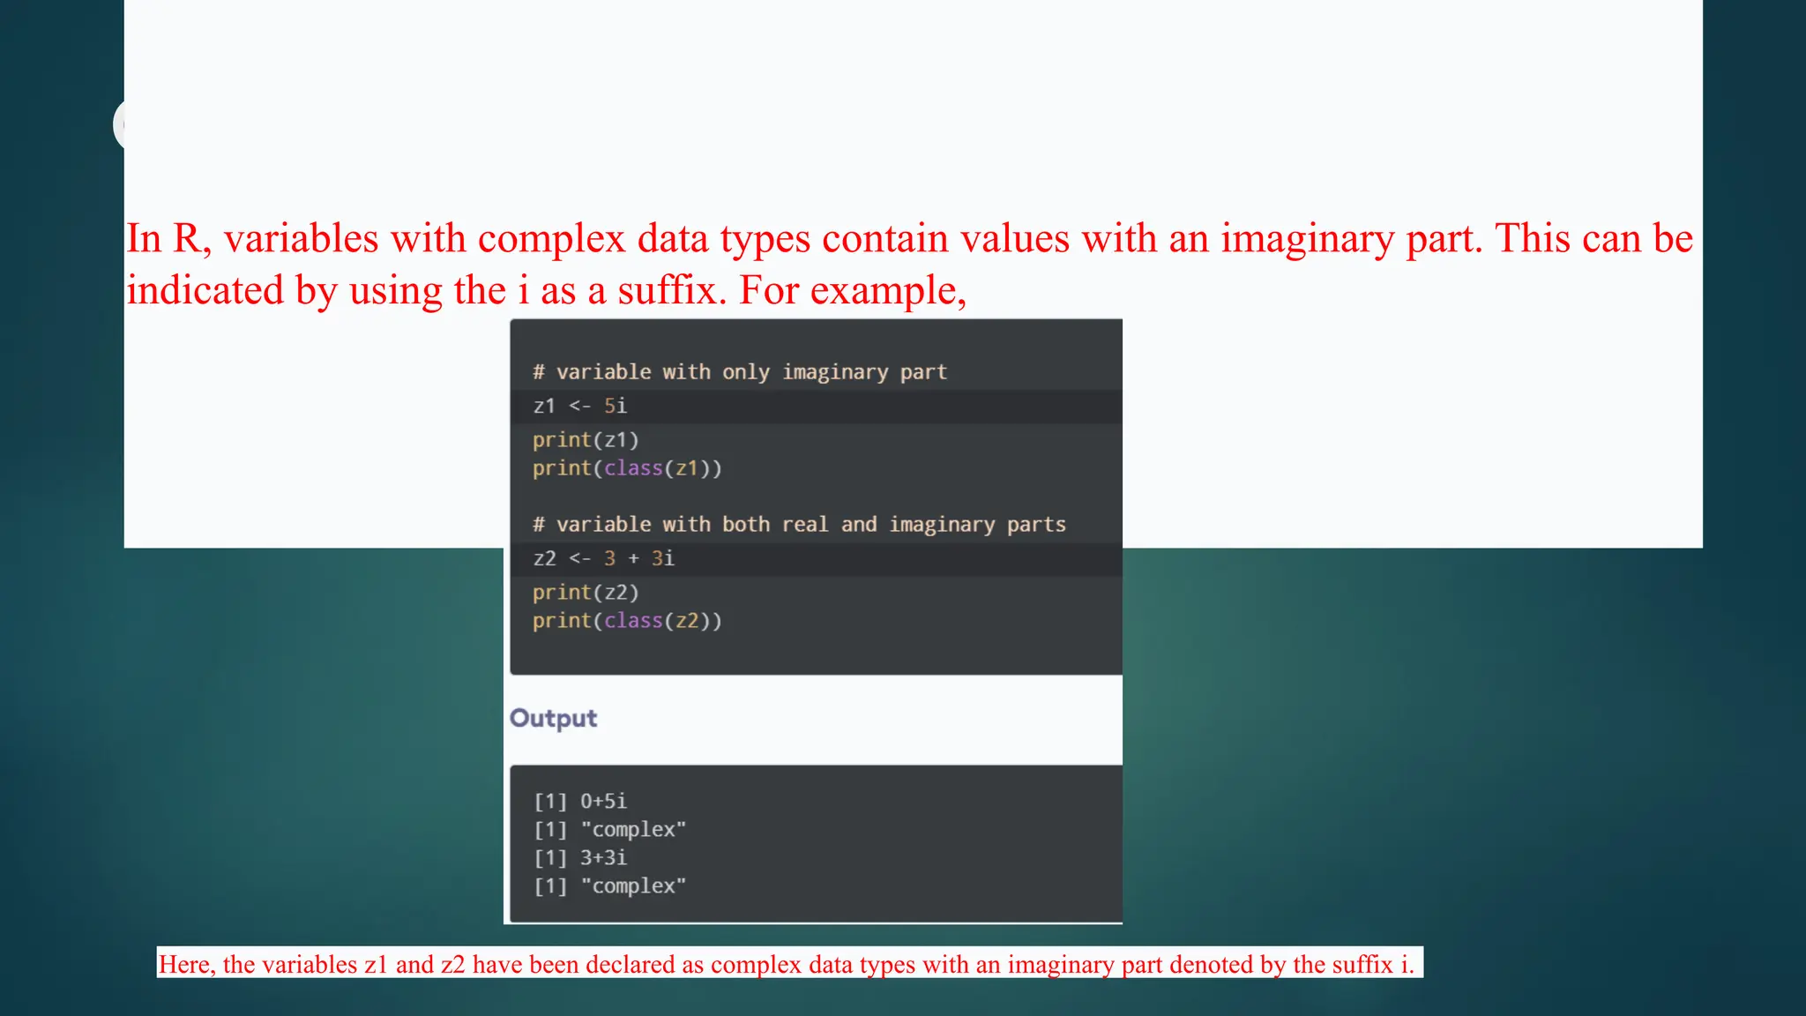Click the comment about both real and imaginary parts
1806x1016 pixels.
pos(799,525)
